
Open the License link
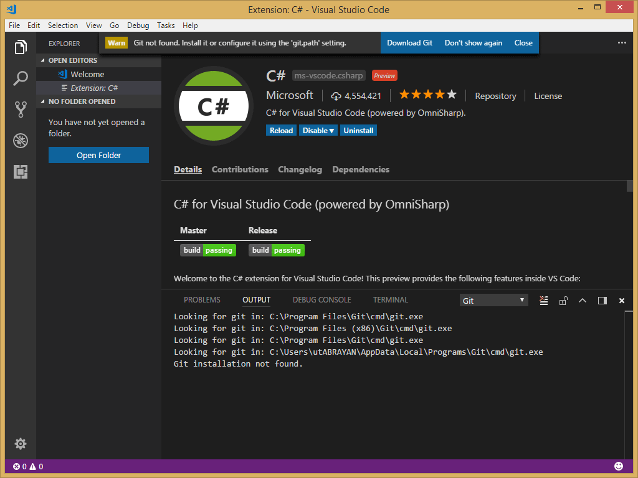[548, 96]
